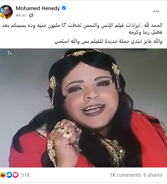The height and width of the screenshot is (184, 167).
Task: Click the Haha laughing reaction icon
Action: tap(3, 175)
